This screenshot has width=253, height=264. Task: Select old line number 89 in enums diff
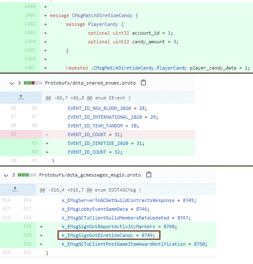point(14,134)
